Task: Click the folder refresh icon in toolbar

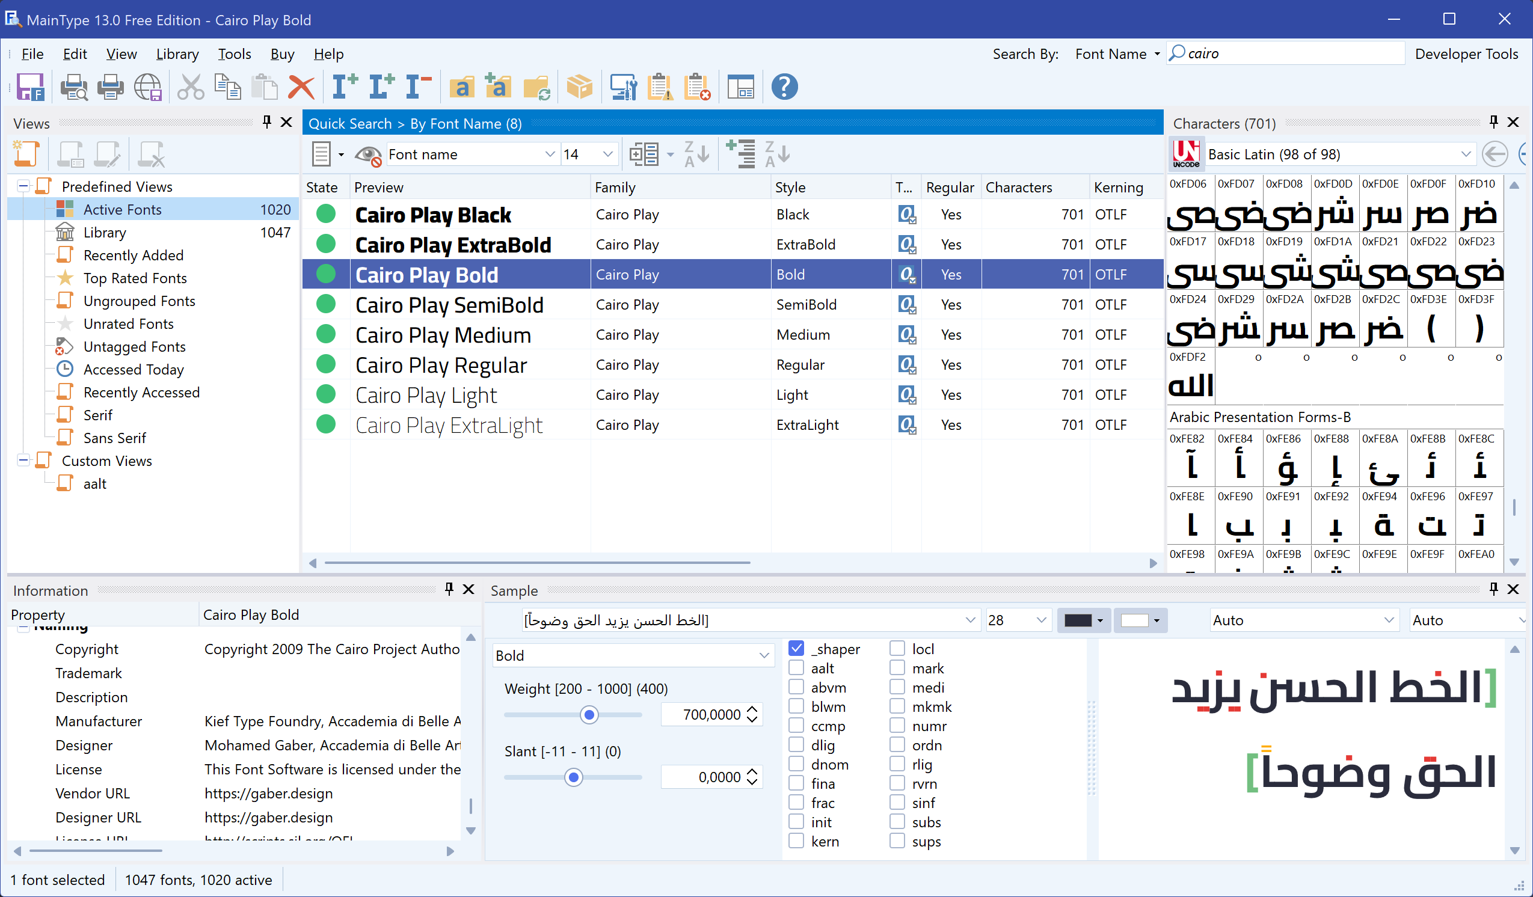Action: 536,87
